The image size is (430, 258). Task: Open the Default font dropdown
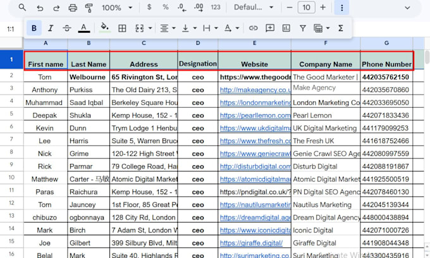point(254,8)
